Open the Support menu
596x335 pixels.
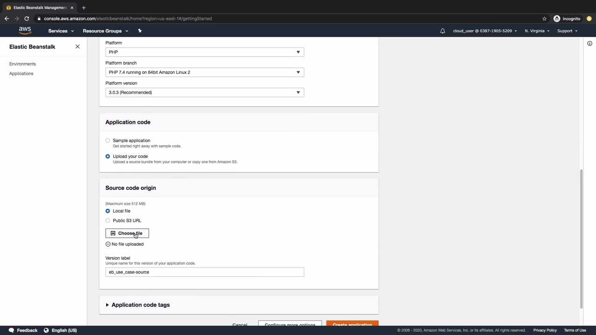pyautogui.click(x=567, y=31)
